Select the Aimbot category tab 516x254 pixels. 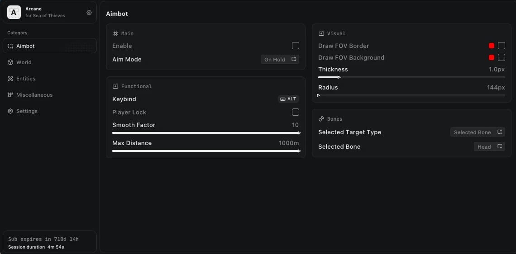pos(49,46)
